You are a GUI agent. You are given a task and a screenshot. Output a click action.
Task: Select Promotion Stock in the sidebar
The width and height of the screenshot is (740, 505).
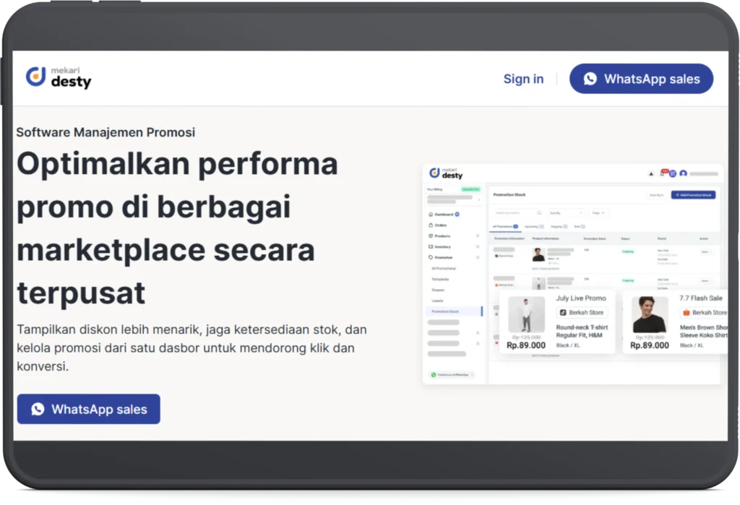tap(445, 311)
